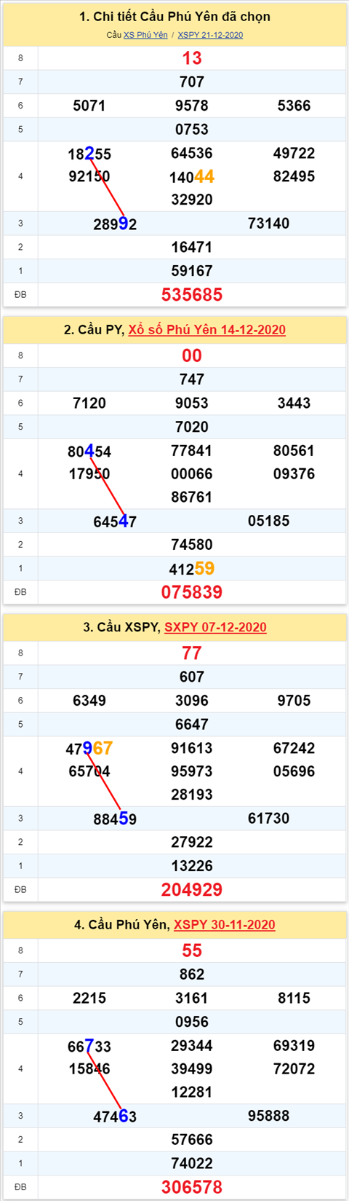Click the number 57666

pyautogui.click(x=192, y=1140)
